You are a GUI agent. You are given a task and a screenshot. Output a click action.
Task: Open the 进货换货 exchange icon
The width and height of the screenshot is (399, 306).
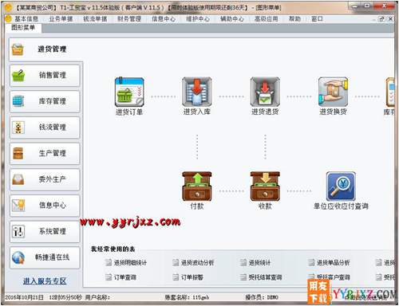[x=333, y=92]
